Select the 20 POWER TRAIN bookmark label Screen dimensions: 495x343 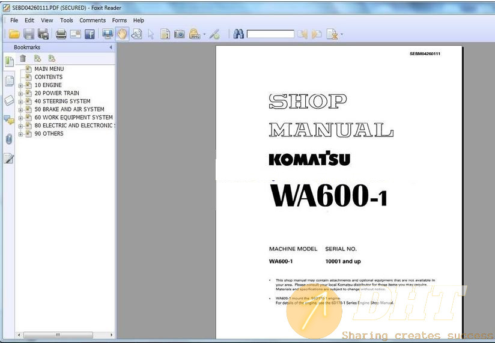point(57,93)
